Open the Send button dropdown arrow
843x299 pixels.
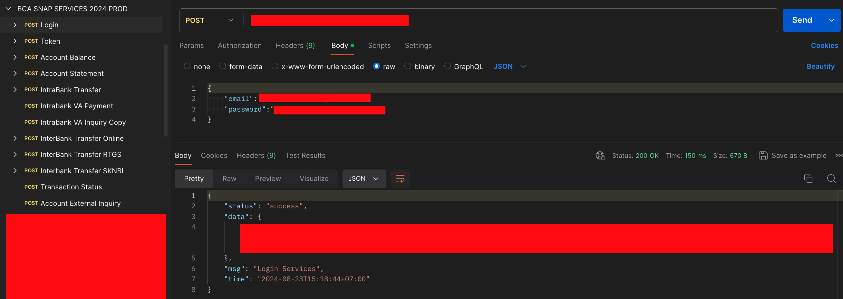[x=831, y=20]
